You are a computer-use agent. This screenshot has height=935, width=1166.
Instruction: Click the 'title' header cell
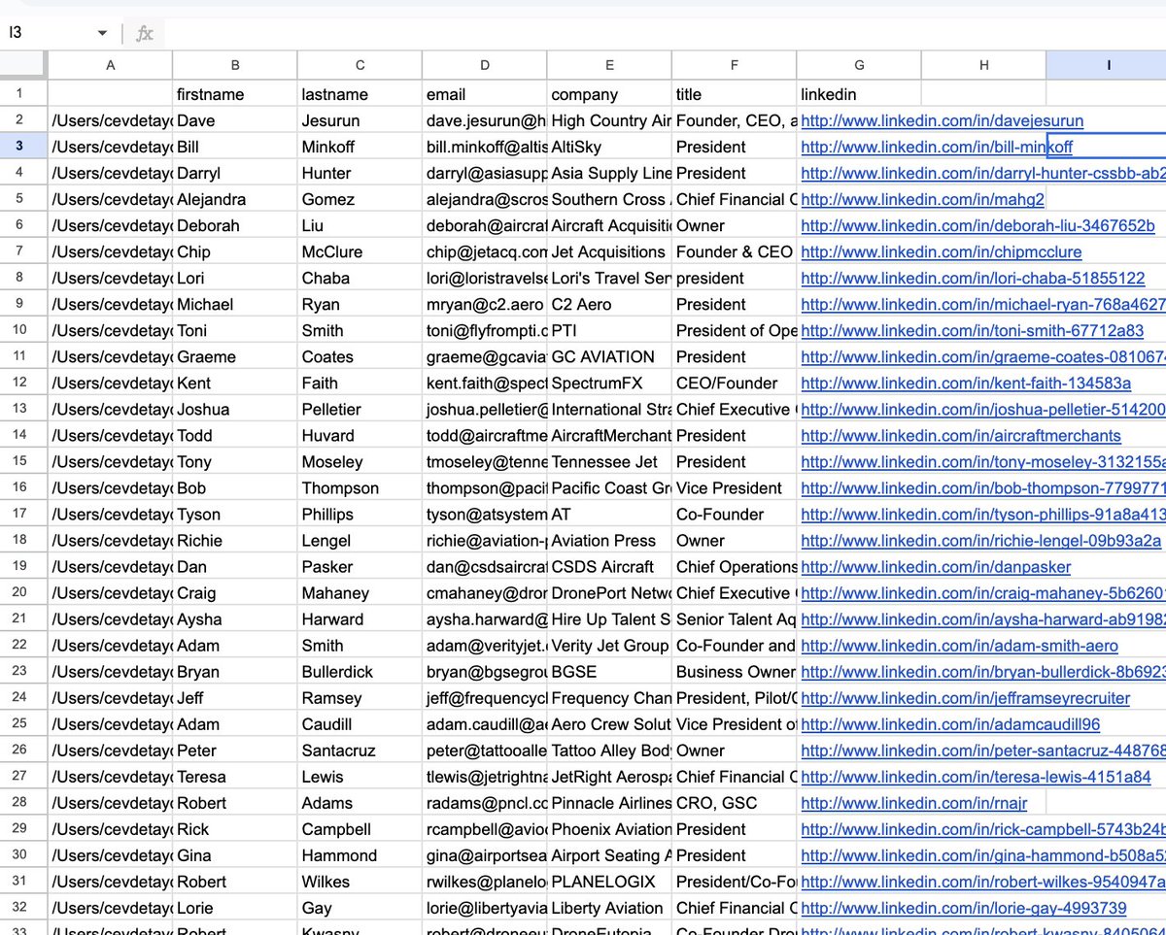click(x=735, y=94)
